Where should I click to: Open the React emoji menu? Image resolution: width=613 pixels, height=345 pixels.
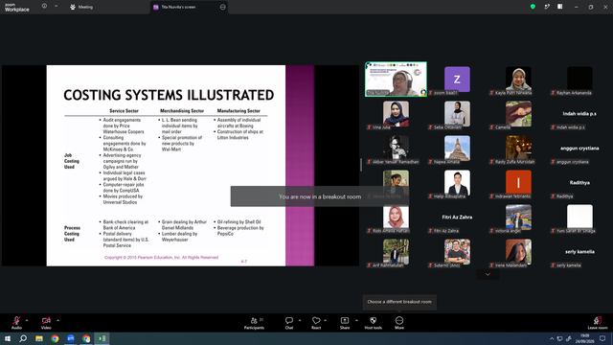(x=316, y=323)
